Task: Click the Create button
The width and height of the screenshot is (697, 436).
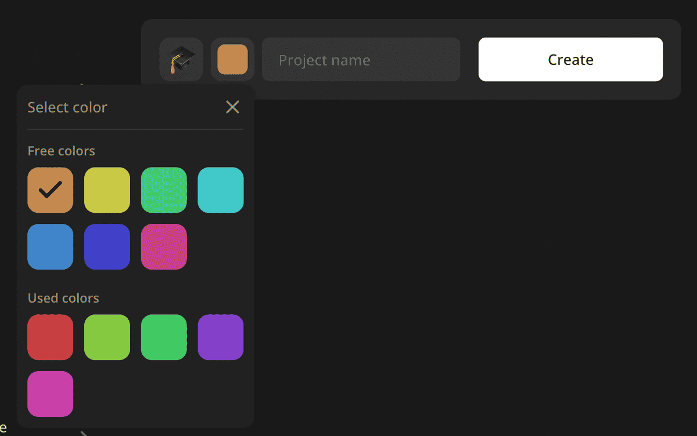Action: point(570,59)
